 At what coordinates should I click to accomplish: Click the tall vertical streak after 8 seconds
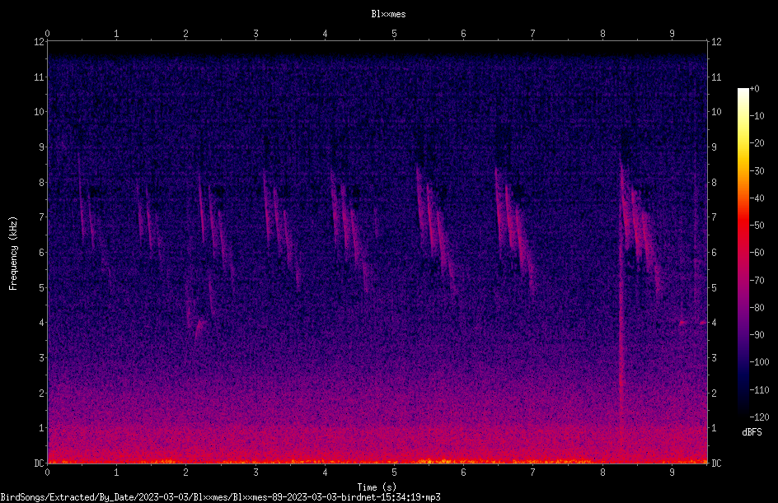(x=621, y=287)
